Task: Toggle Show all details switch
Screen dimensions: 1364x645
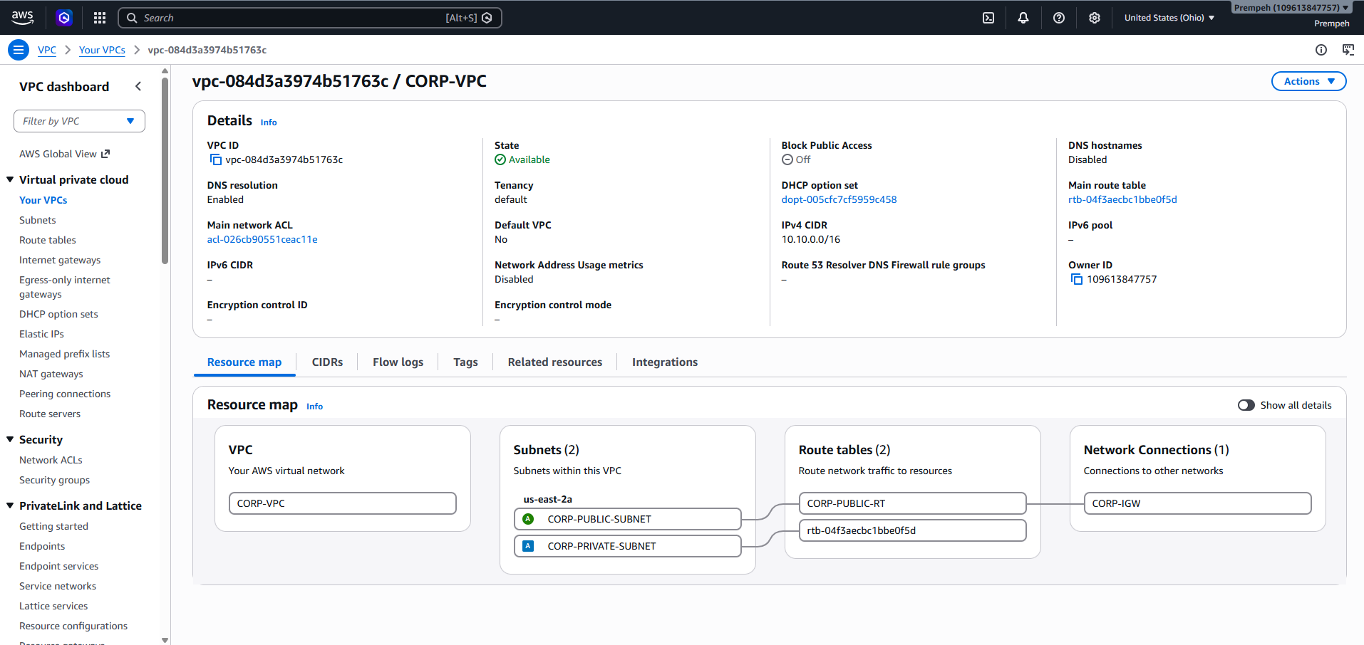Action: (x=1246, y=405)
